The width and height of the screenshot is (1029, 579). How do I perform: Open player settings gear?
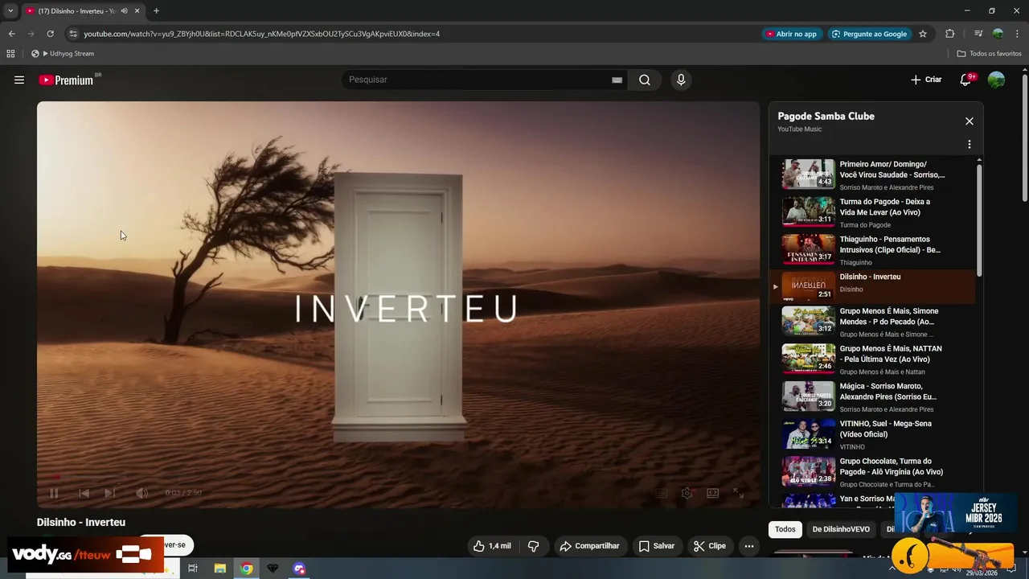tap(687, 493)
